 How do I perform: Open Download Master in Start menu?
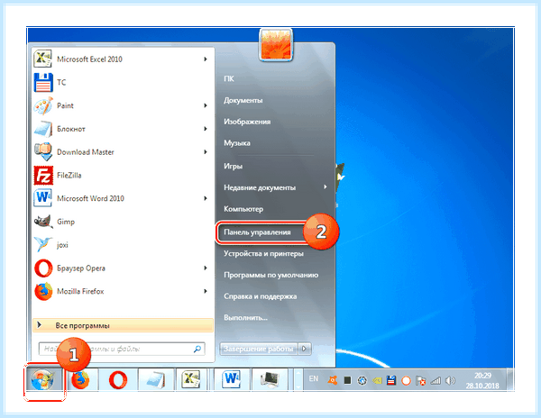coord(123,152)
